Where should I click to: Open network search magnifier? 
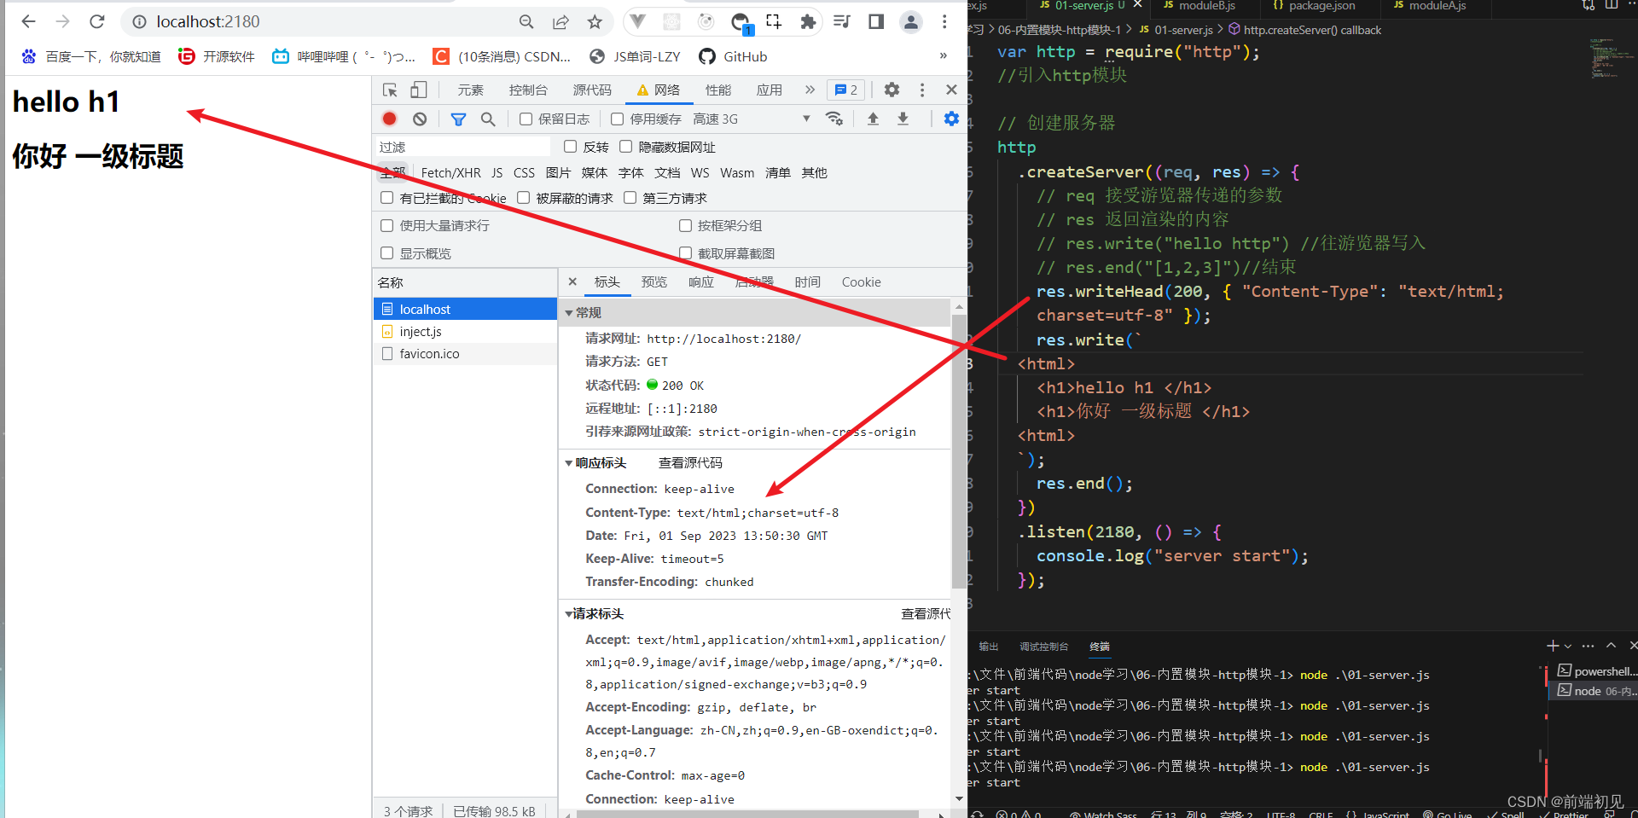[x=488, y=119]
